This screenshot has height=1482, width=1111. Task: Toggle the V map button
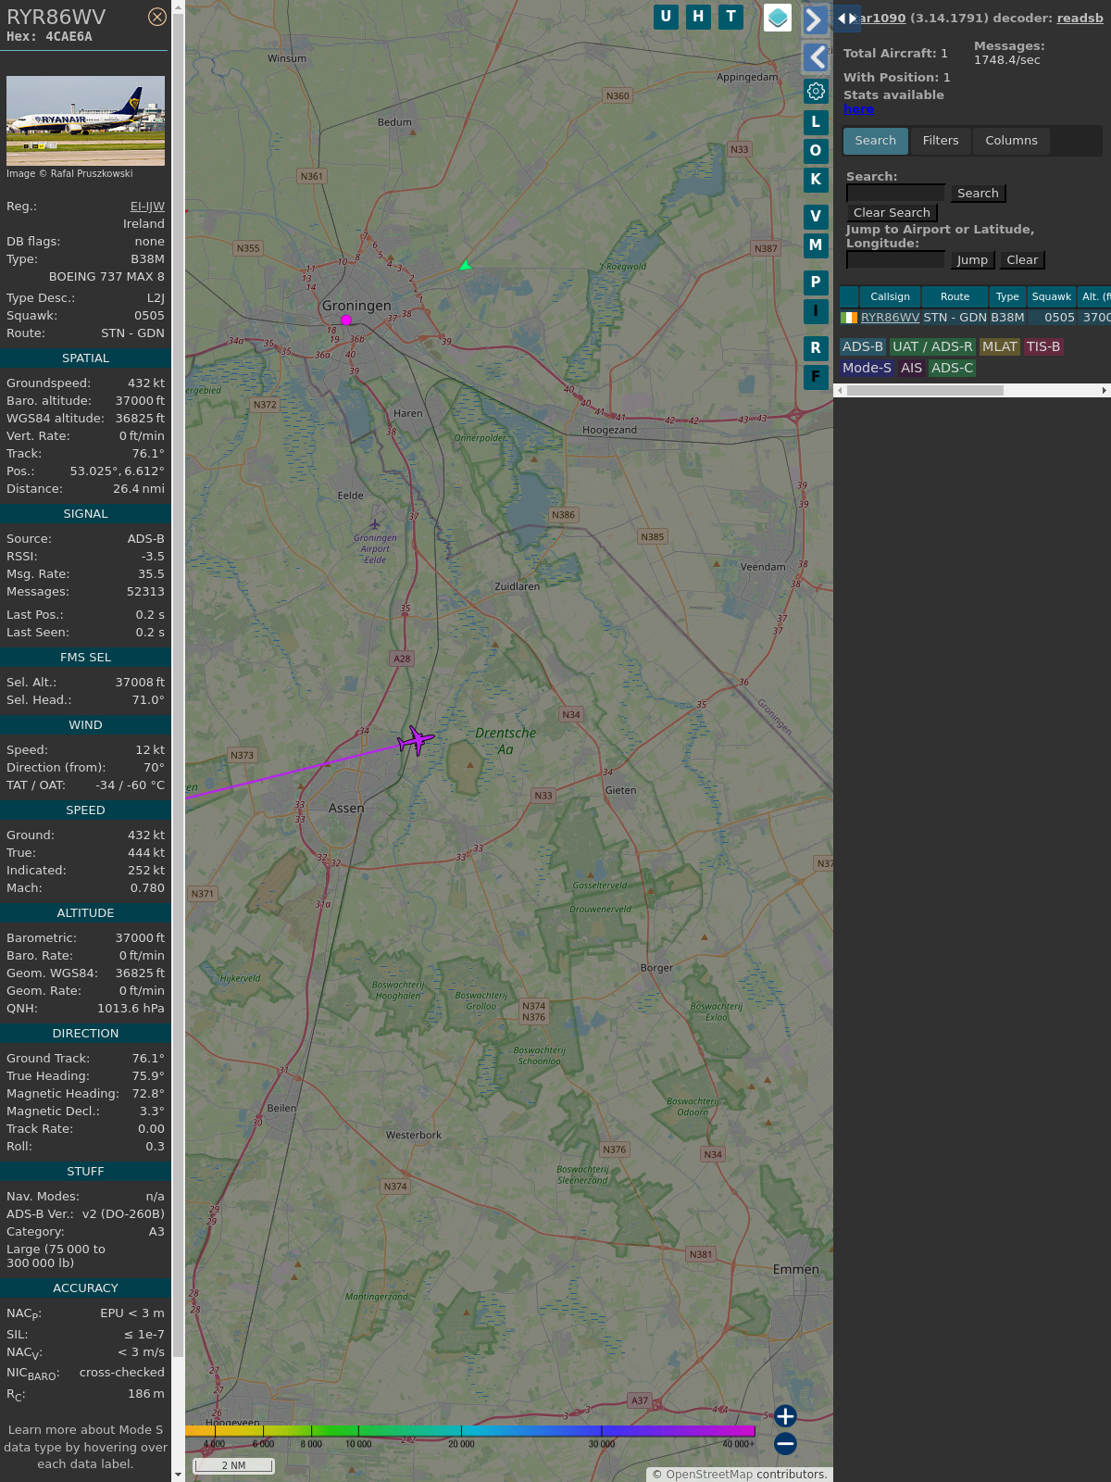coord(816,217)
